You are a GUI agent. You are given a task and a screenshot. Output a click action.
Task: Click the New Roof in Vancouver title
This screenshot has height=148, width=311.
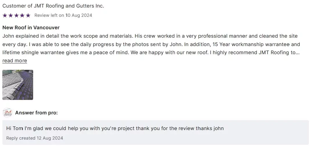[x=31, y=28]
